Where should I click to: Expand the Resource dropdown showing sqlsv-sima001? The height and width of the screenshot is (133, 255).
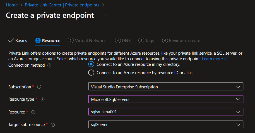(165, 112)
